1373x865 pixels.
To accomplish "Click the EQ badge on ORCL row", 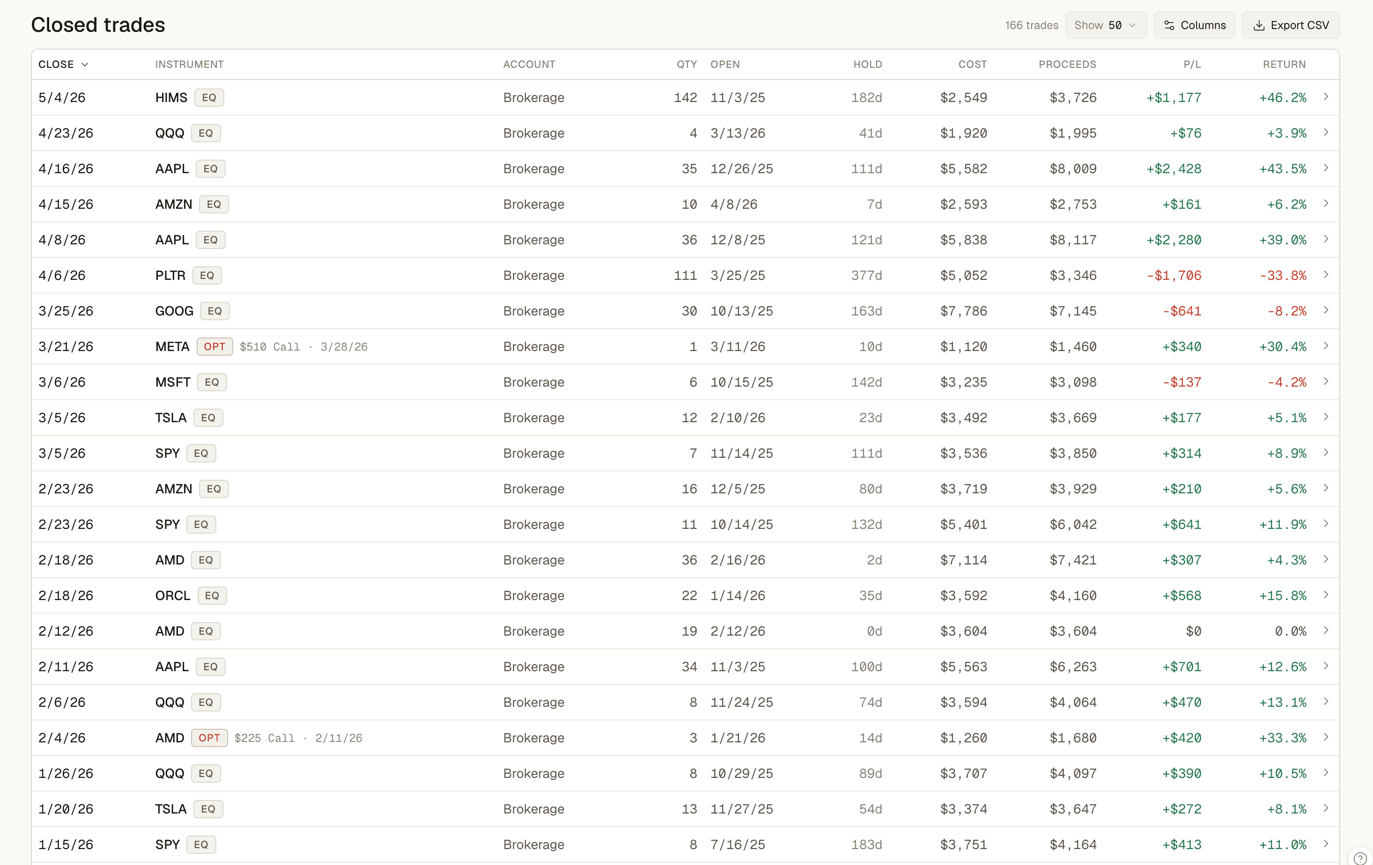I will click(212, 595).
